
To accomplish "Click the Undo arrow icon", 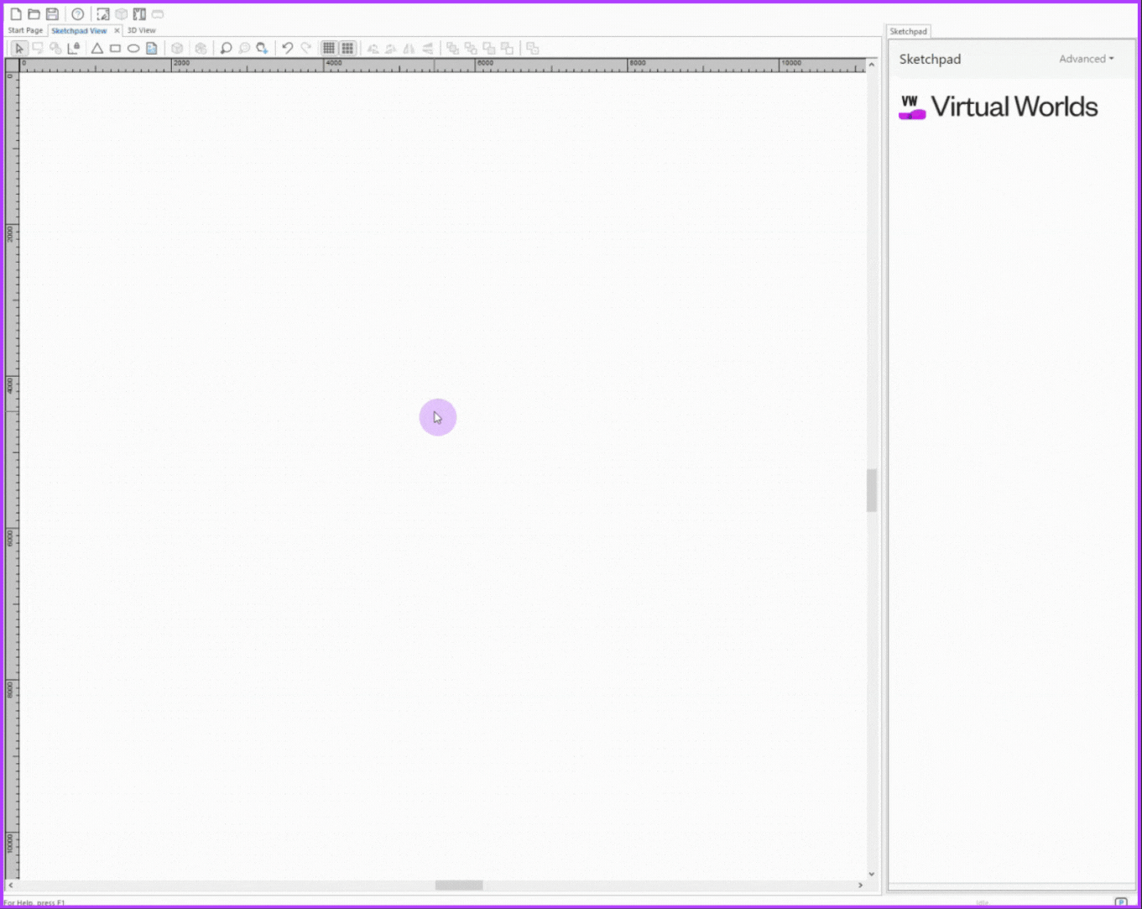I will 287,49.
